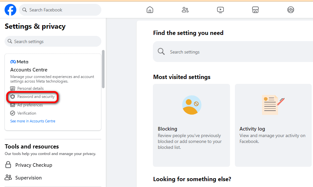Open the Friends icon in top navigation
The height and width of the screenshot is (187, 313).
[x=185, y=10]
